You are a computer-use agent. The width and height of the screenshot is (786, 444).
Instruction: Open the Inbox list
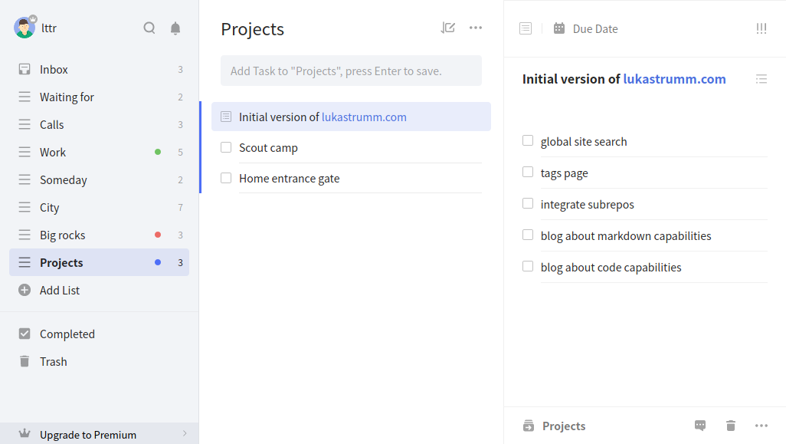pos(100,69)
